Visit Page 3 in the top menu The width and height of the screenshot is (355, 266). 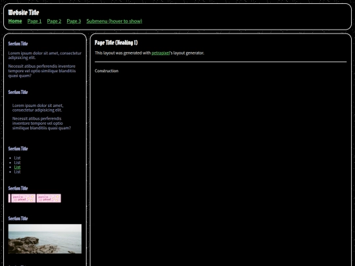pos(74,21)
